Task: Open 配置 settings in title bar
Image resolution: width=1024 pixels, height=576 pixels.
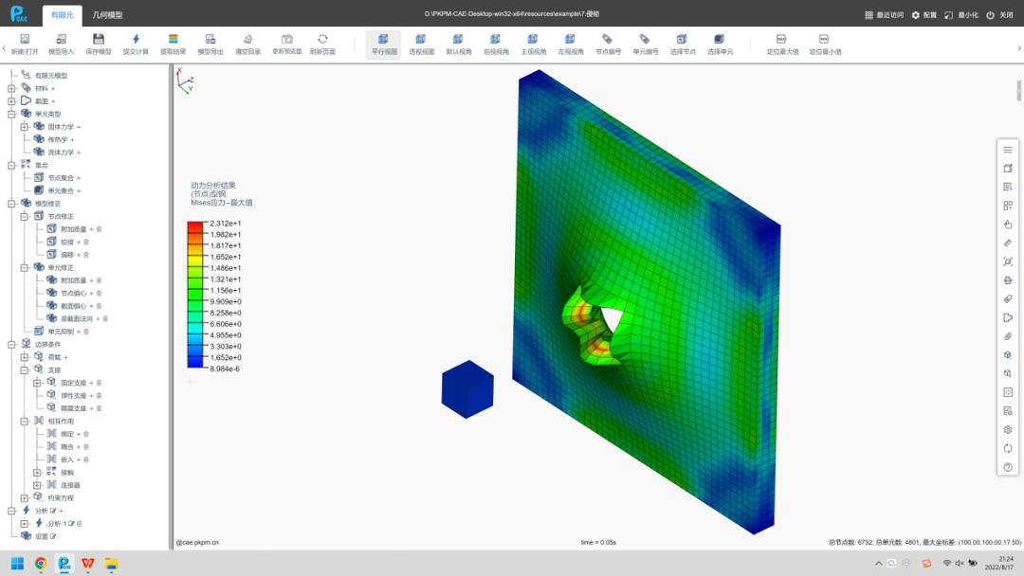Action: [x=923, y=15]
